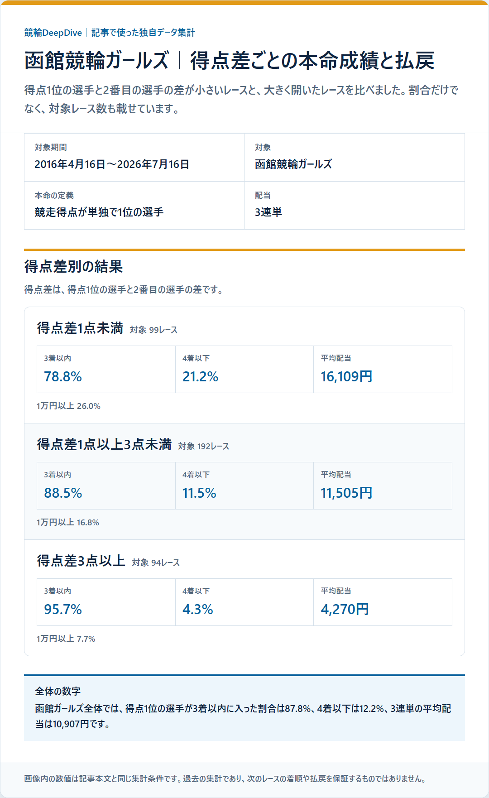This screenshot has width=489, height=798.
Task: Click the "4.3%" fourth-or-lower rate
Action: [198, 609]
